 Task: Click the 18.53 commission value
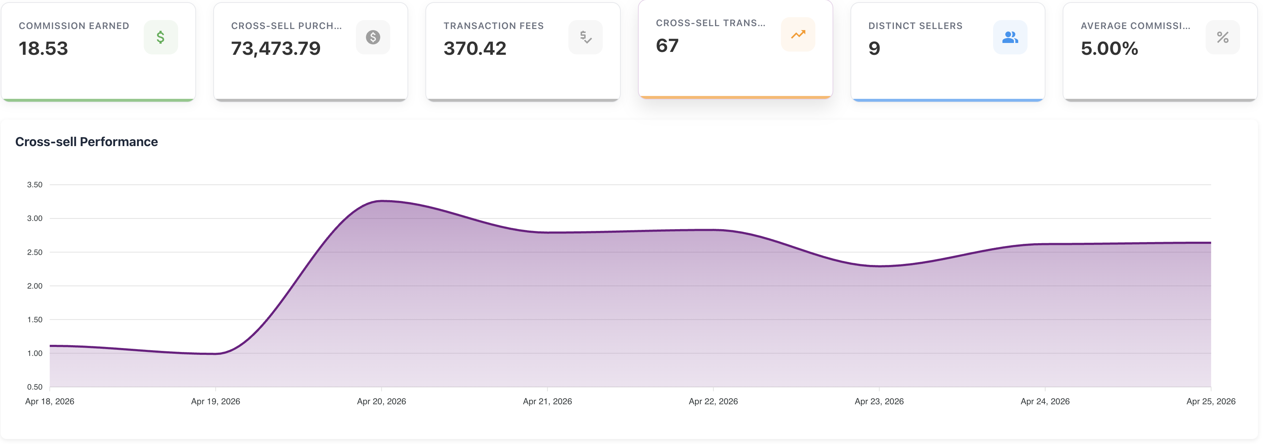[x=43, y=48]
